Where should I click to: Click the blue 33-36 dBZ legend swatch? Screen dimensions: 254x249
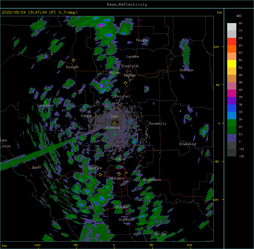point(232,108)
